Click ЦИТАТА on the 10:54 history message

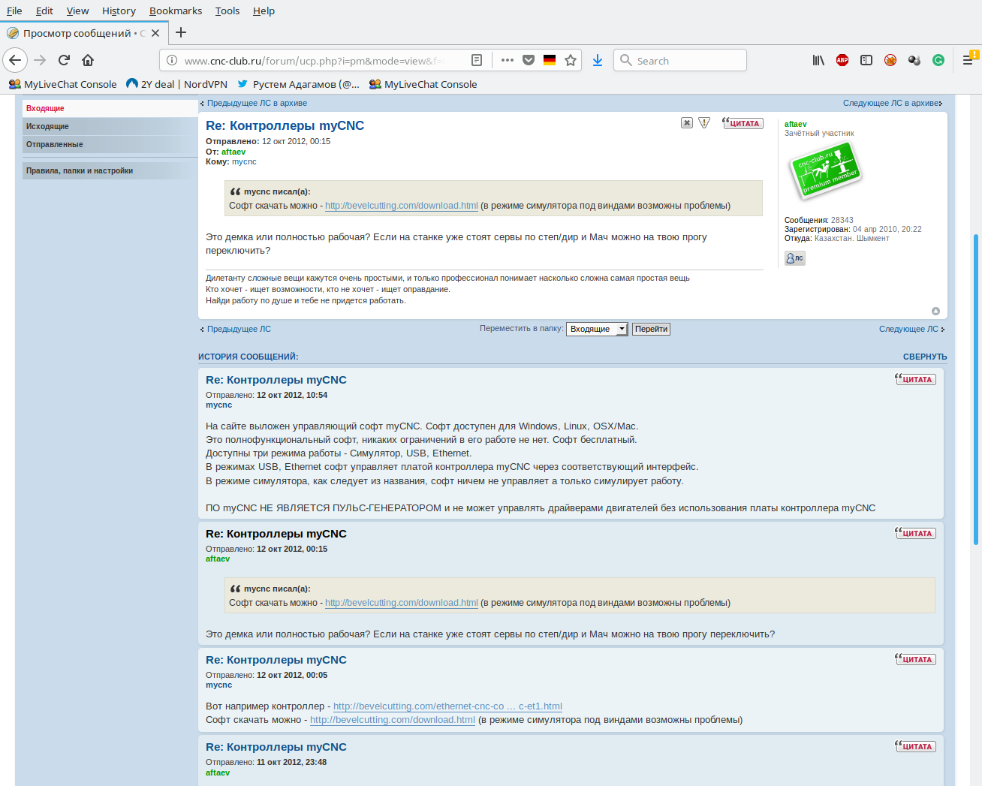click(915, 379)
